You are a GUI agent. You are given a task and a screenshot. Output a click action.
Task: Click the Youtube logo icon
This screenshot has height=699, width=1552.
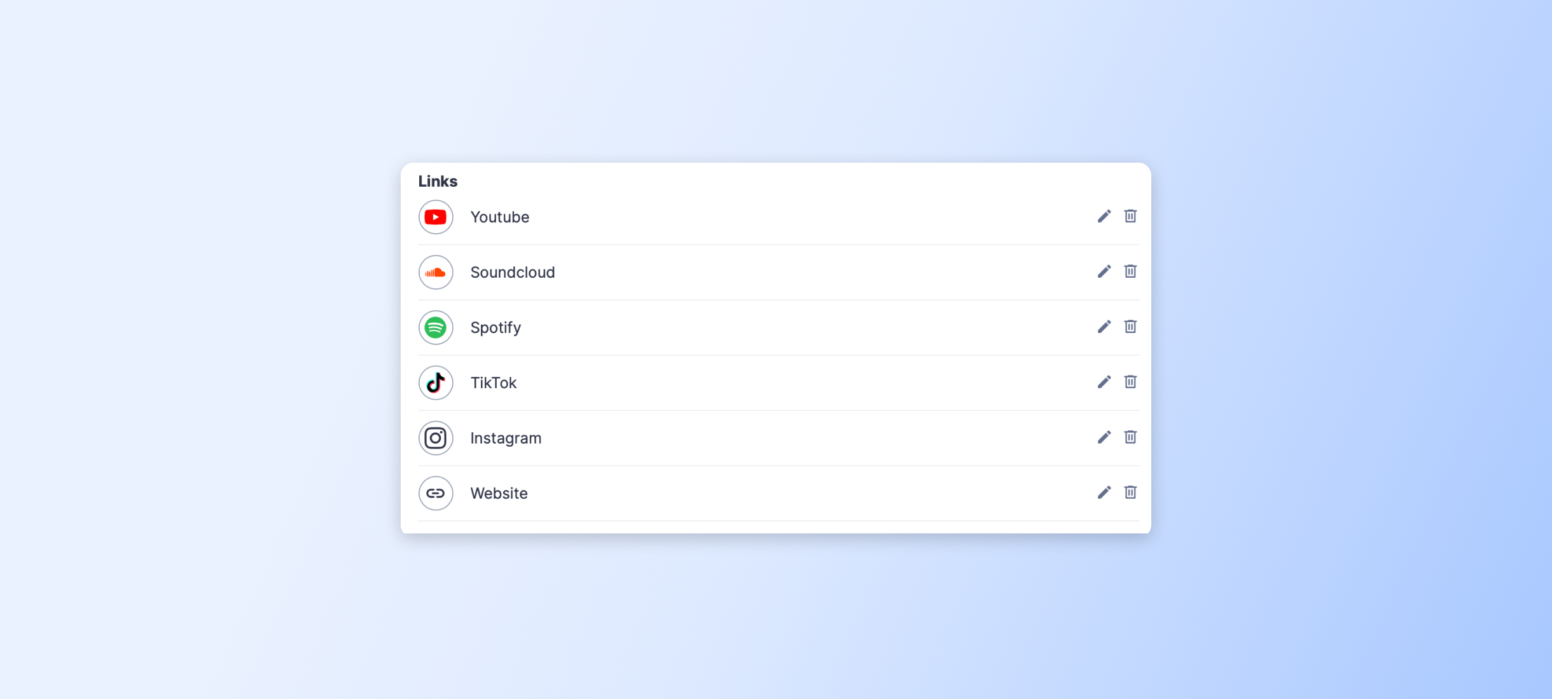click(x=436, y=217)
